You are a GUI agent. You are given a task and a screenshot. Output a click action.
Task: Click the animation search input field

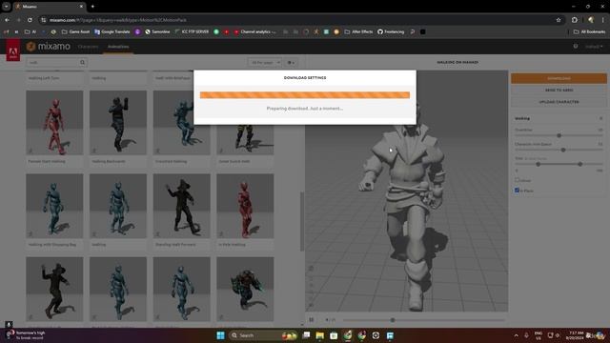[x=52, y=62]
